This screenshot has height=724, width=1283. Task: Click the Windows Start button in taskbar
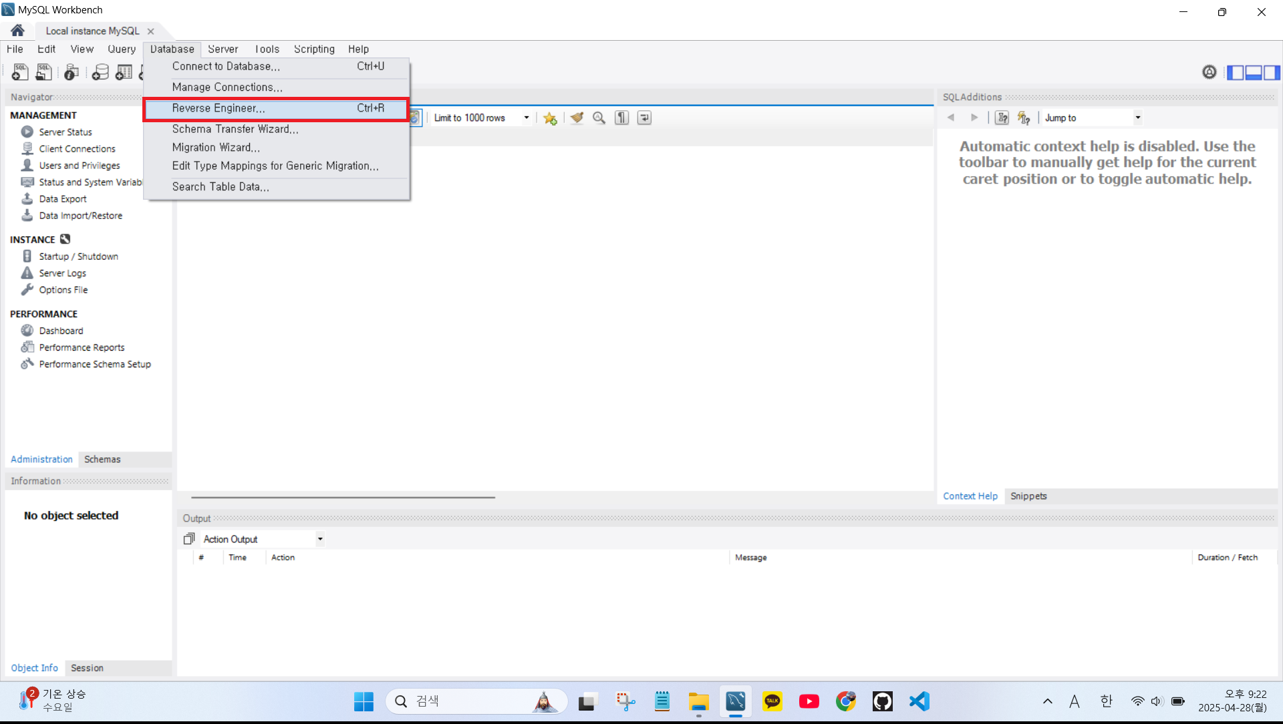(x=364, y=701)
